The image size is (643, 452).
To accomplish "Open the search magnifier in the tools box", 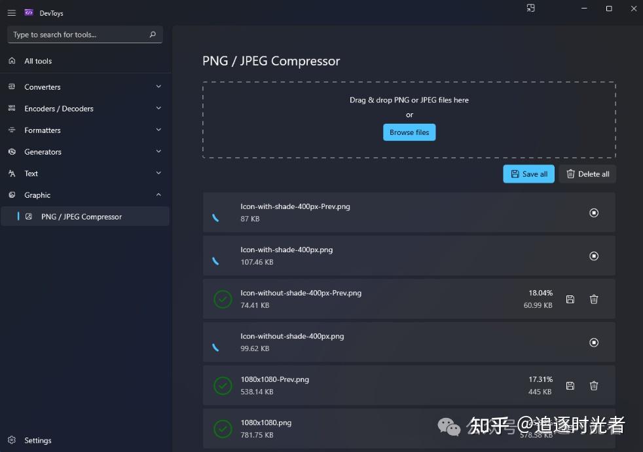I will [x=152, y=34].
